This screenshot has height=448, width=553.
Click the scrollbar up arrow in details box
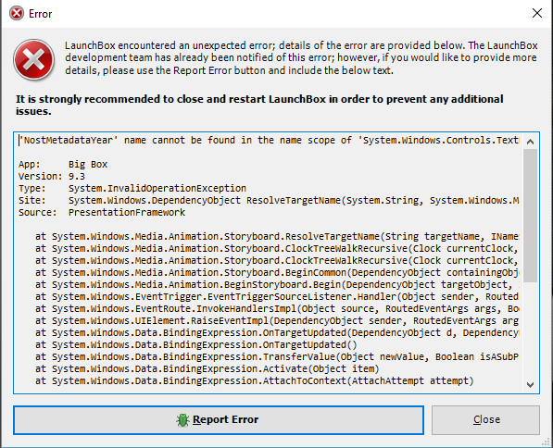tap(530, 142)
